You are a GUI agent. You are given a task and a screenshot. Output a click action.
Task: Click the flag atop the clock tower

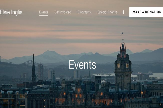(122, 33)
